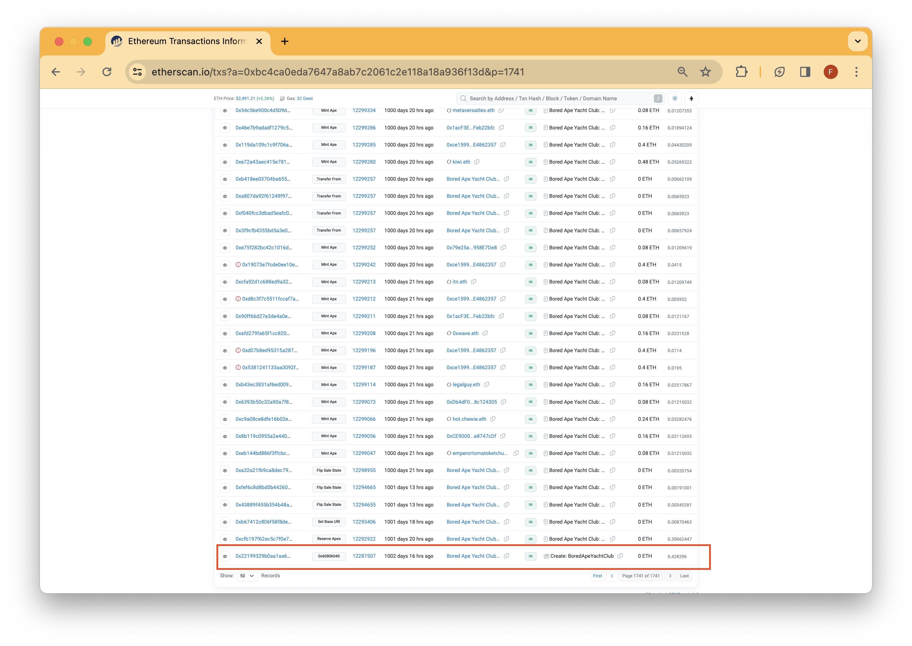Click the browser forward arrow
The height and width of the screenshot is (646, 912).
(81, 72)
